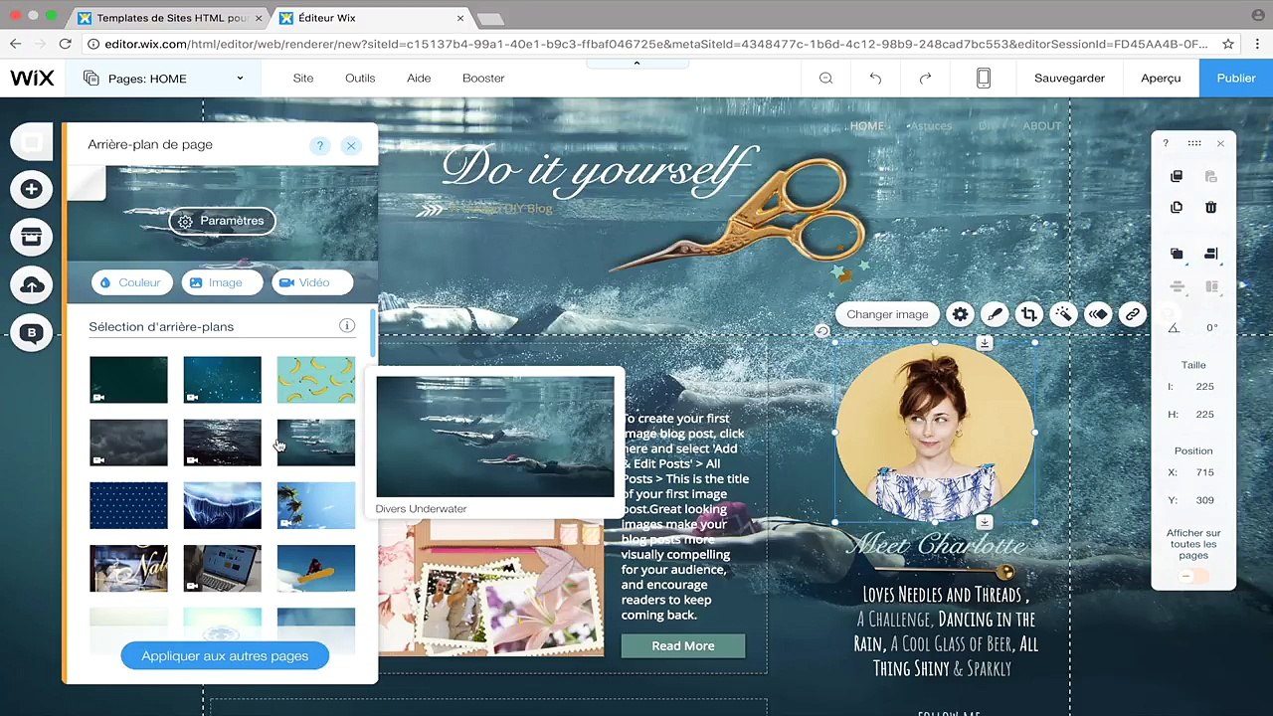Open the Media upload sidebar icon
This screenshot has width=1273, height=716.
(x=32, y=285)
